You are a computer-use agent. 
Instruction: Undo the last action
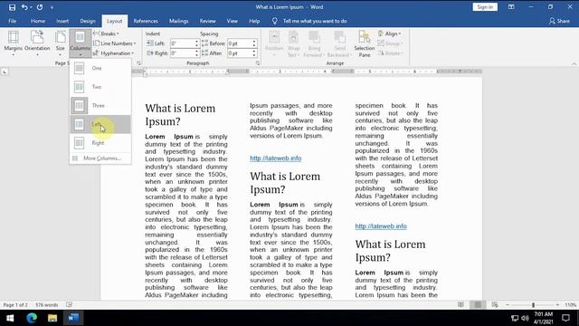tap(24, 7)
